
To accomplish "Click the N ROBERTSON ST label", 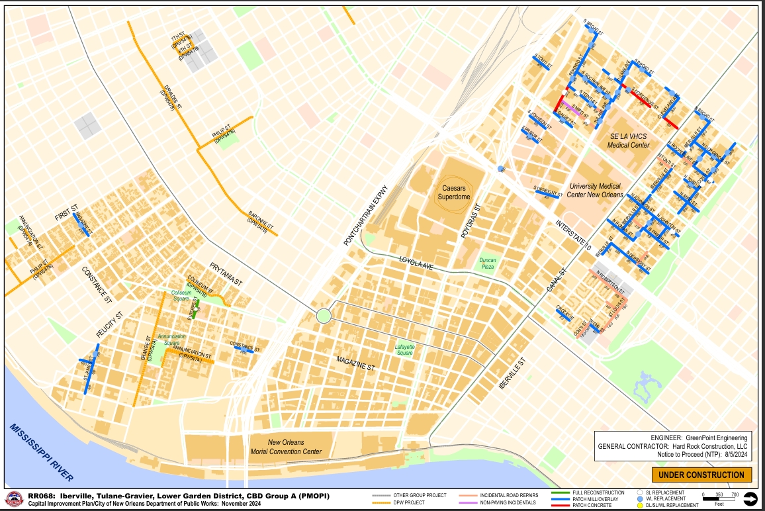I will click(x=609, y=281).
